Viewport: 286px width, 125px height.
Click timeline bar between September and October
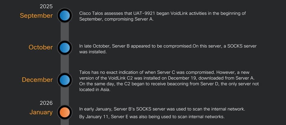pos(65,32)
